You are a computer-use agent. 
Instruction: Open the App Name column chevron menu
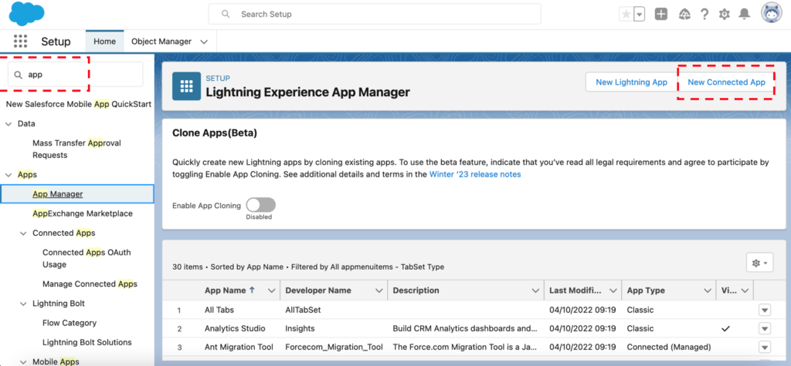coord(271,291)
